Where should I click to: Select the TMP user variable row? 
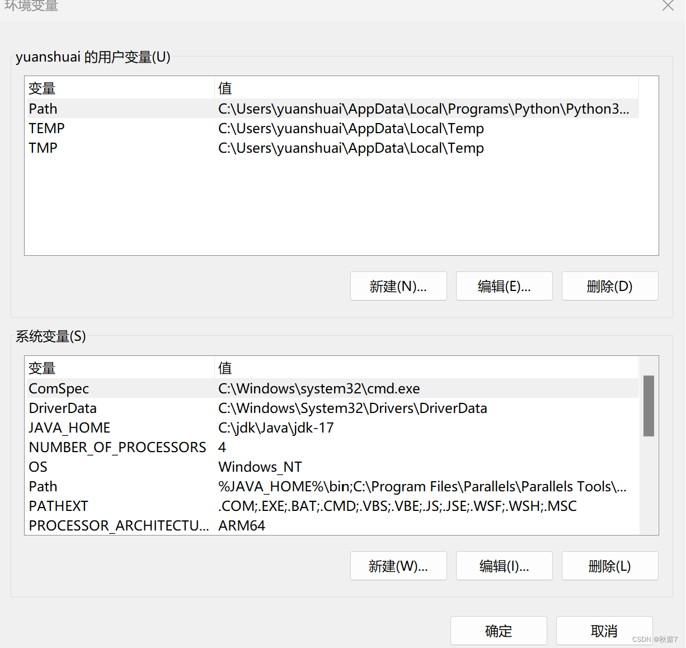[333, 148]
